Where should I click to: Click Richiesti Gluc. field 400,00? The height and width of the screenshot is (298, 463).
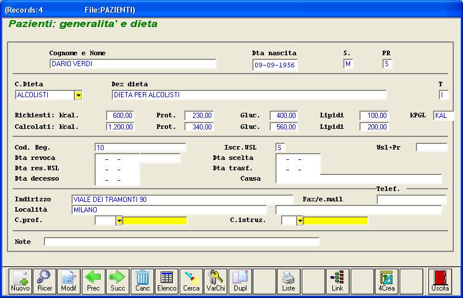[x=284, y=116]
